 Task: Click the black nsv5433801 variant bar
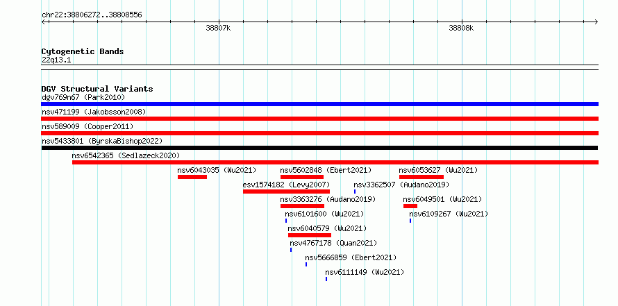click(319, 148)
